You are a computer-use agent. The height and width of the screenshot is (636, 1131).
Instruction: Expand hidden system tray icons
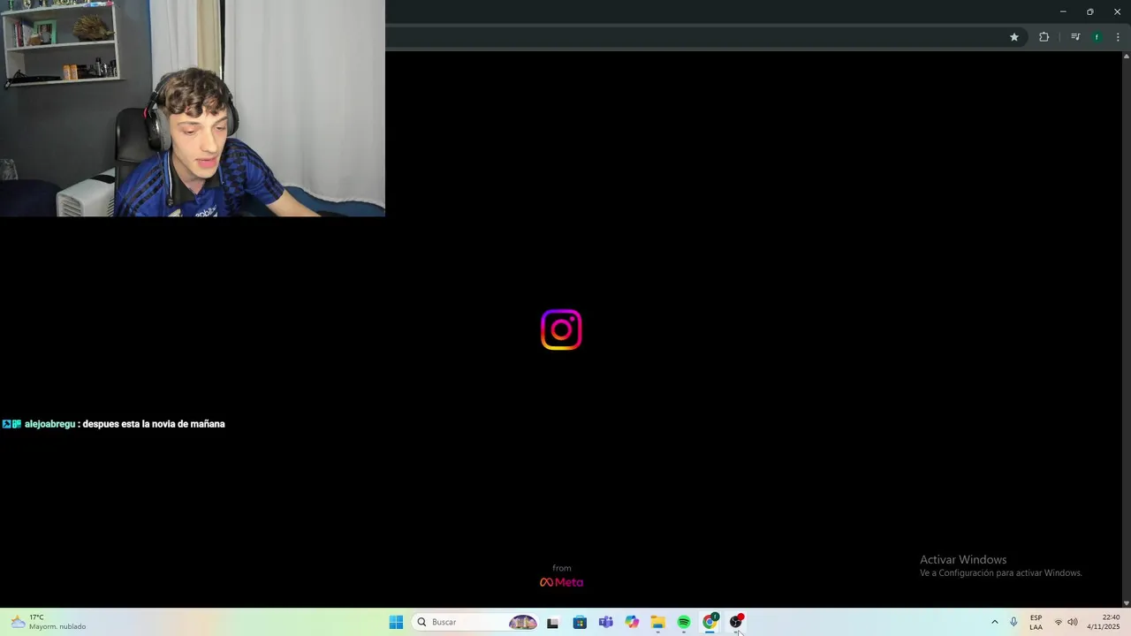pos(994,622)
